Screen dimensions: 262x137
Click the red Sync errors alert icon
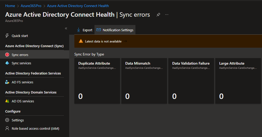tap(7, 55)
